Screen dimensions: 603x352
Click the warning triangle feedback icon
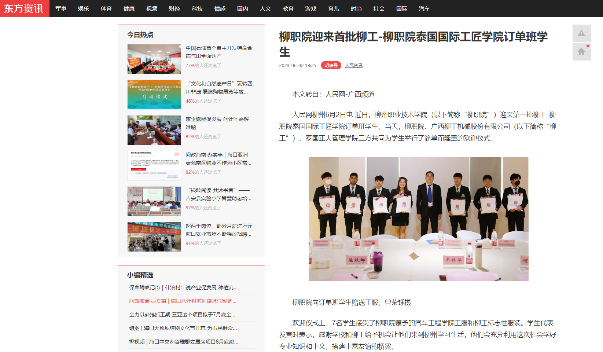click(581, 33)
